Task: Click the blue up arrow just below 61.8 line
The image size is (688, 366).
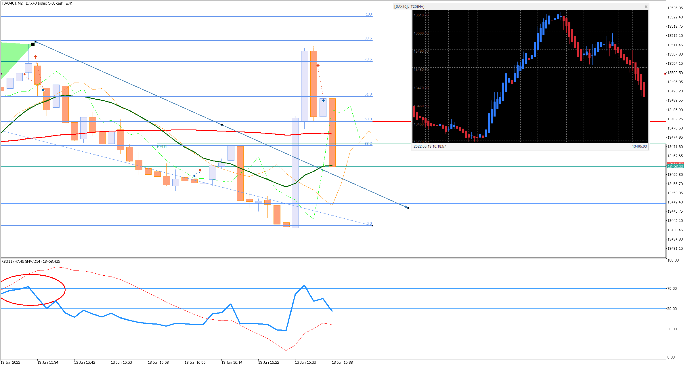Action: coord(323,101)
